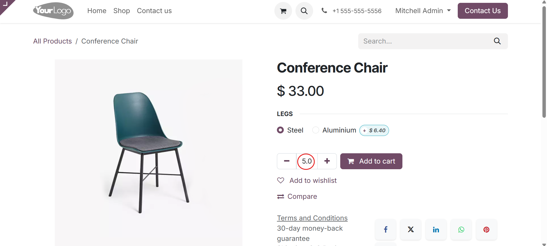Focus the product Search field
The height and width of the screenshot is (246, 547).
click(425, 41)
